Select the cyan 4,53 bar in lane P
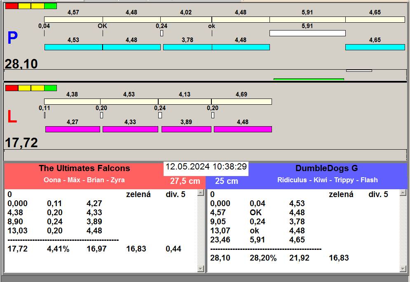Viewport: 410px width, 282px height. (73, 47)
